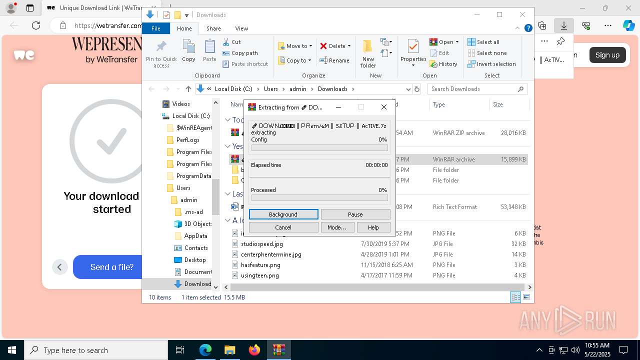Open the File ribbon tab

coord(156,28)
